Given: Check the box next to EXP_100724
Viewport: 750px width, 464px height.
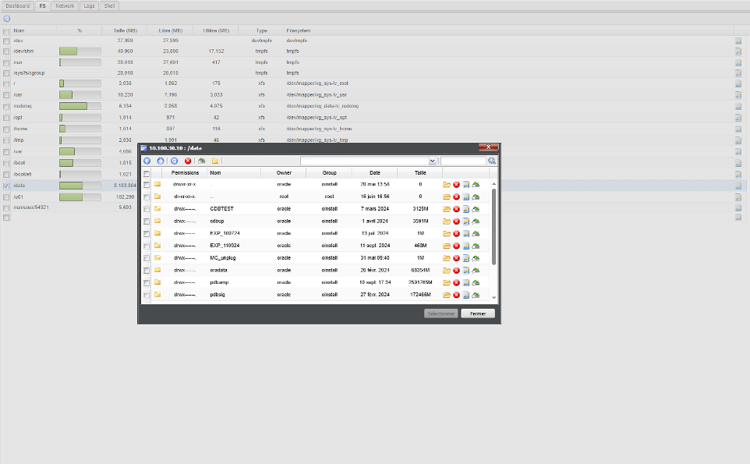Looking at the screenshot, I should coord(146,233).
